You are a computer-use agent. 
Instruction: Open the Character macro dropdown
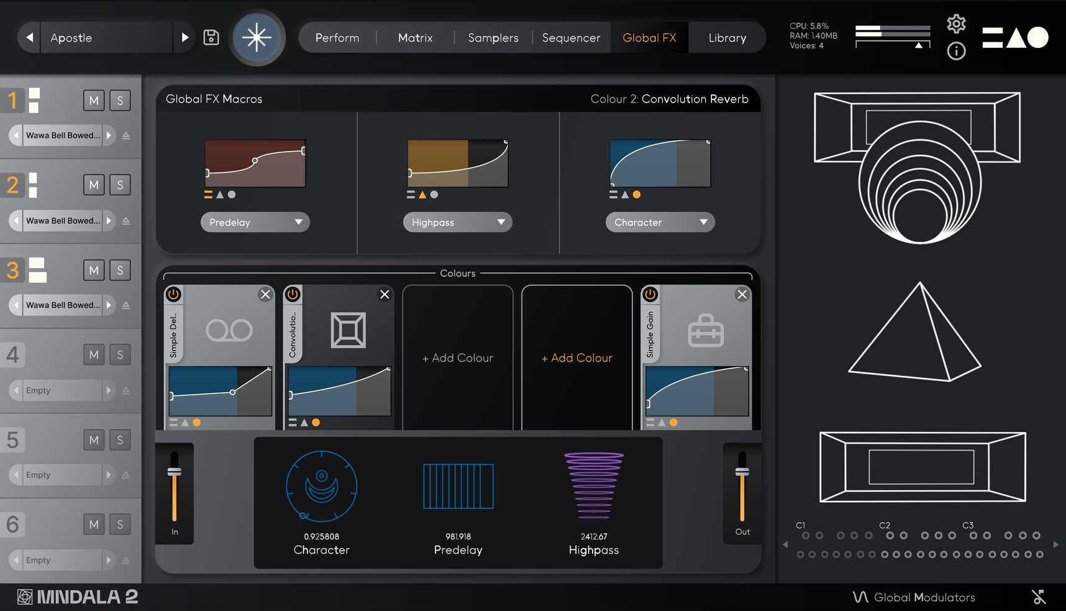pyautogui.click(x=660, y=222)
